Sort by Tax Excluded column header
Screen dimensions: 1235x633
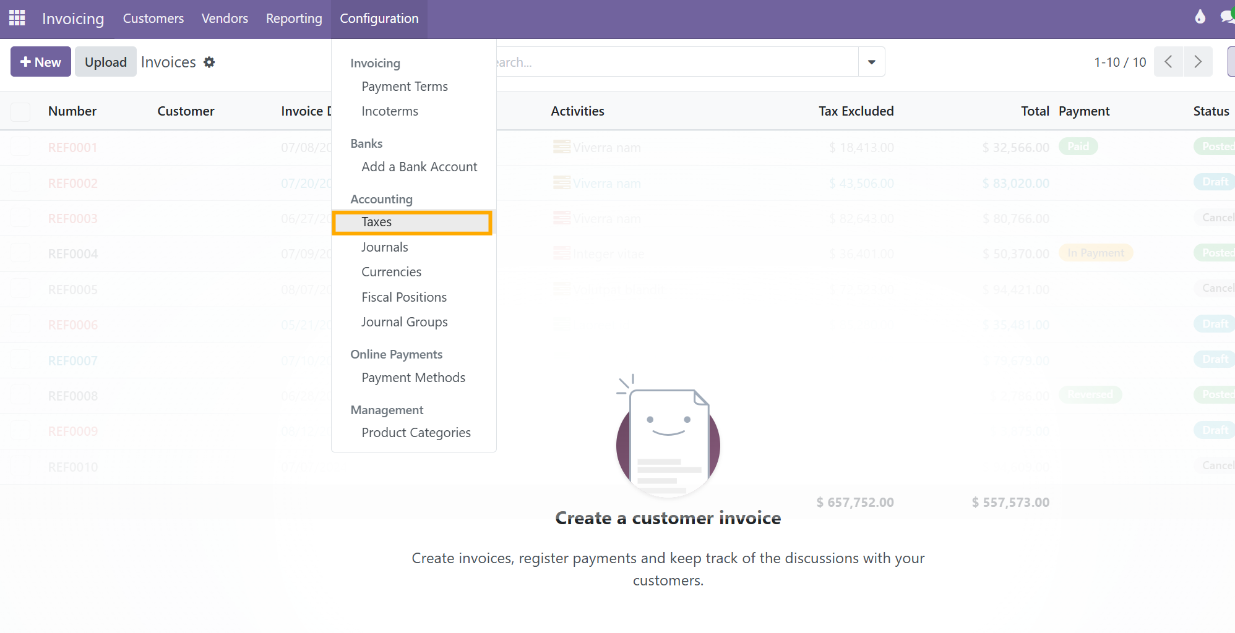click(856, 111)
